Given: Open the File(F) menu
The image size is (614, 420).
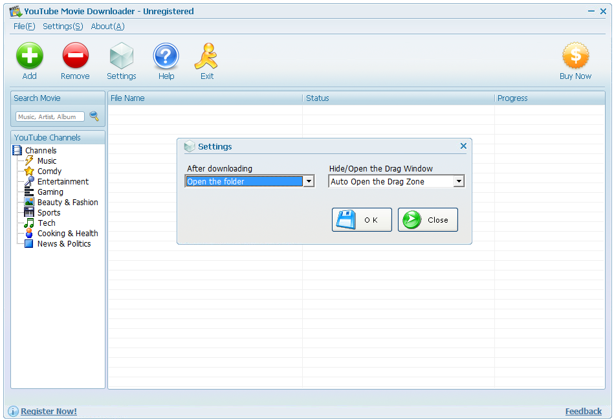Looking at the screenshot, I should [25, 27].
